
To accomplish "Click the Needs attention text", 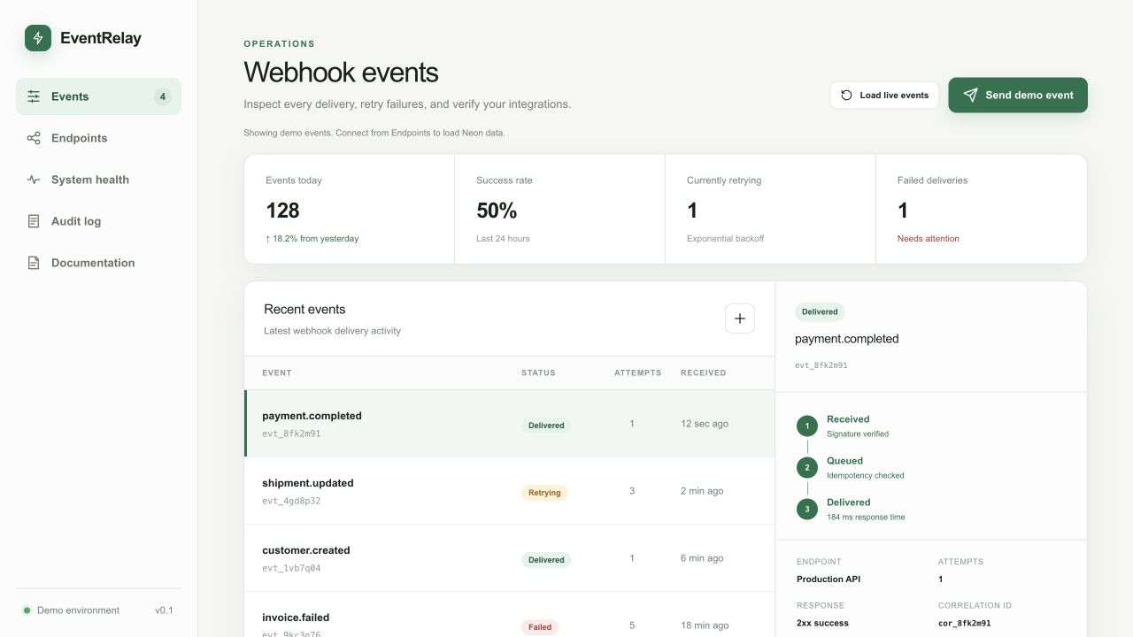I will [x=929, y=239].
